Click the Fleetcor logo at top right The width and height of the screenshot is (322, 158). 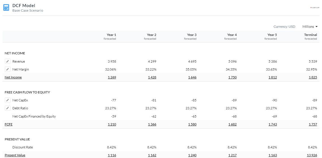[314, 8]
